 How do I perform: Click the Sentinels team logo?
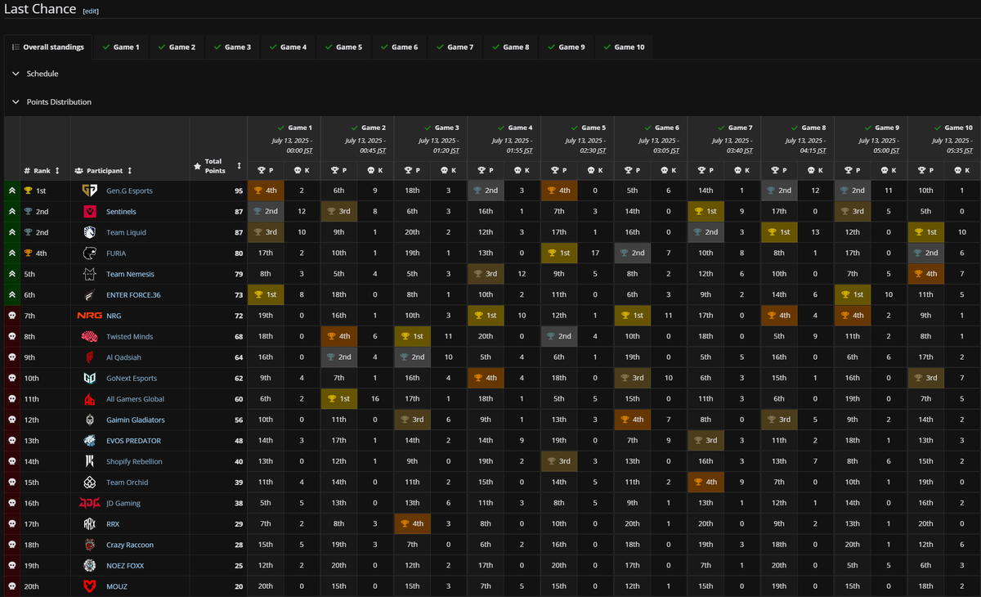89,212
